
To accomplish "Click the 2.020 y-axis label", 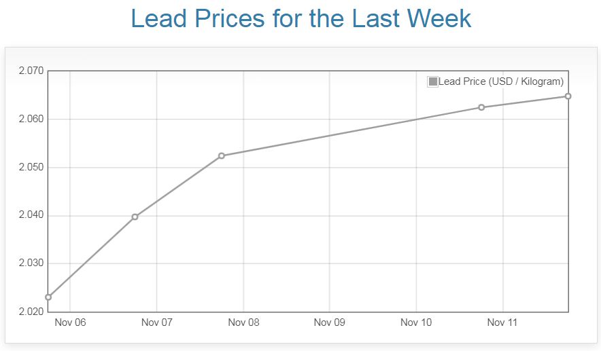I will click(31, 312).
